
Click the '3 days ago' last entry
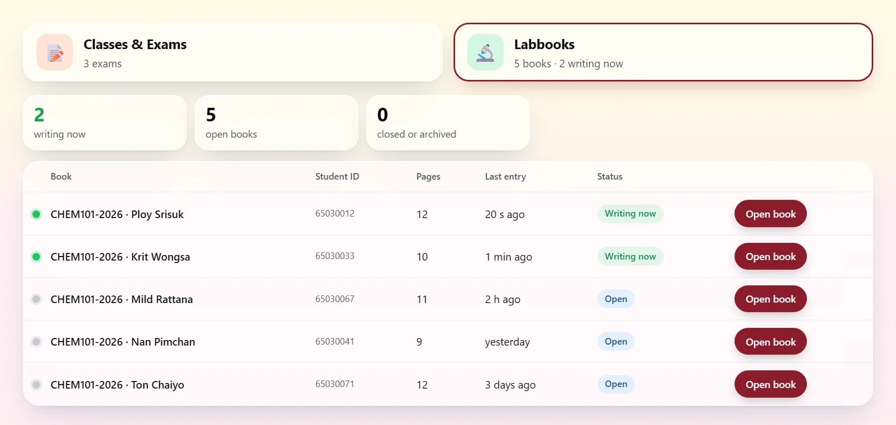pos(510,385)
